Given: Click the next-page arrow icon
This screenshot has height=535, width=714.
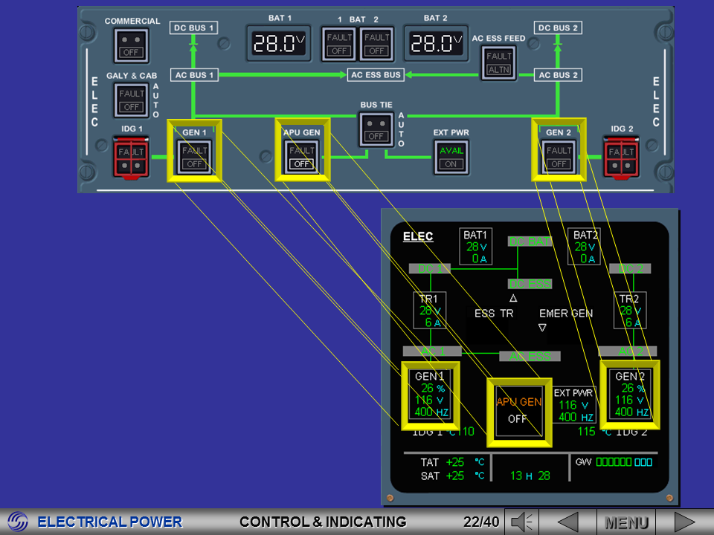Looking at the screenshot, I should point(686,521).
